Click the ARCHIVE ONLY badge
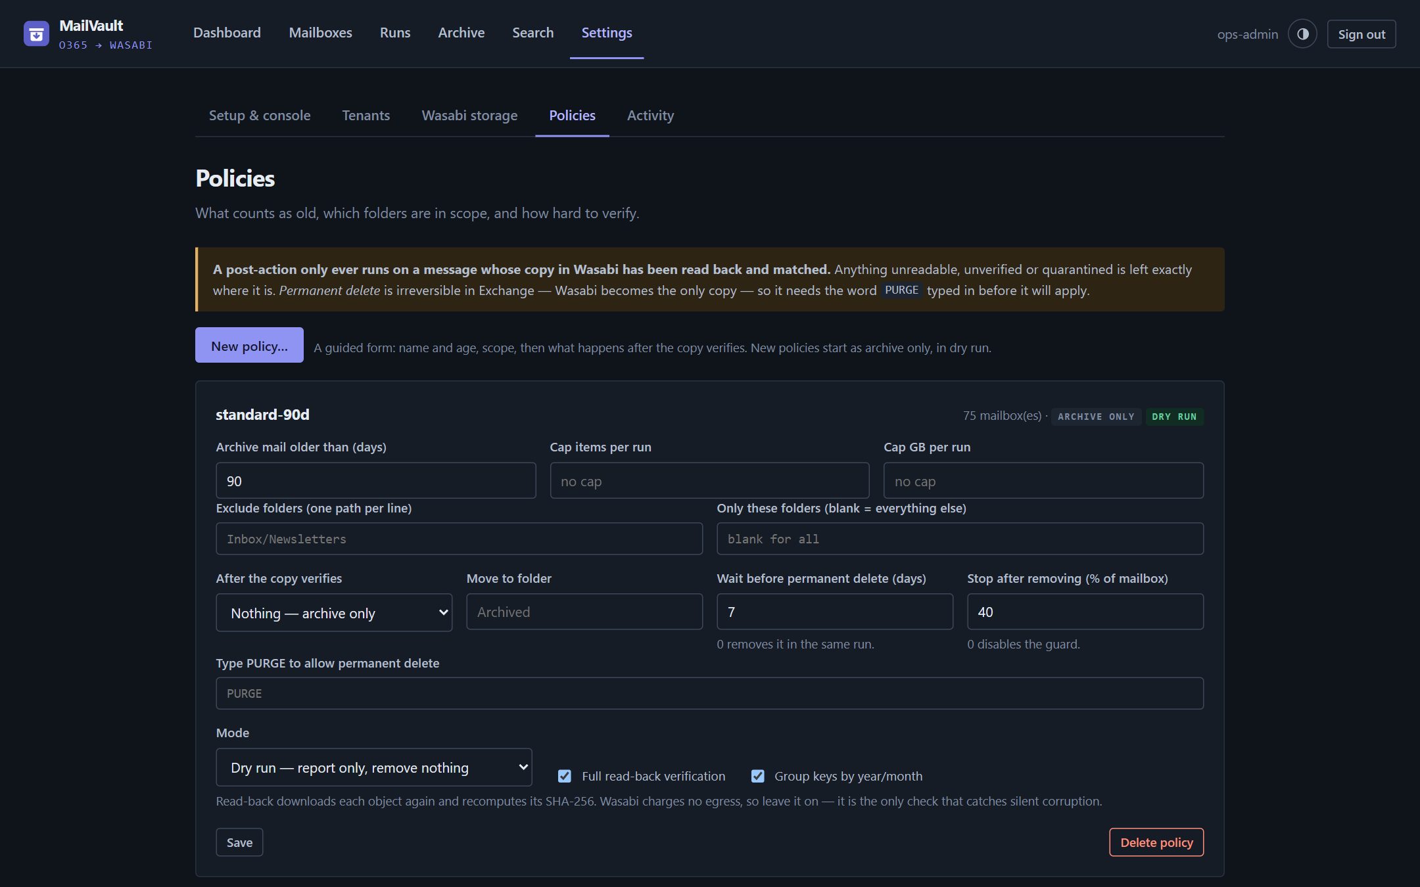The height and width of the screenshot is (887, 1420). [x=1096, y=417]
